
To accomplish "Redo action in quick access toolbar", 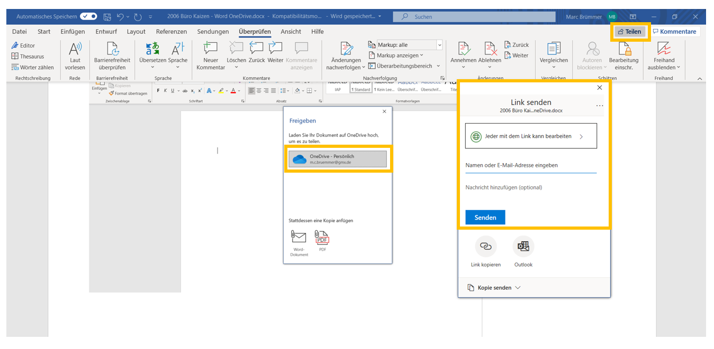I will pyautogui.click(x=138, y=17).
